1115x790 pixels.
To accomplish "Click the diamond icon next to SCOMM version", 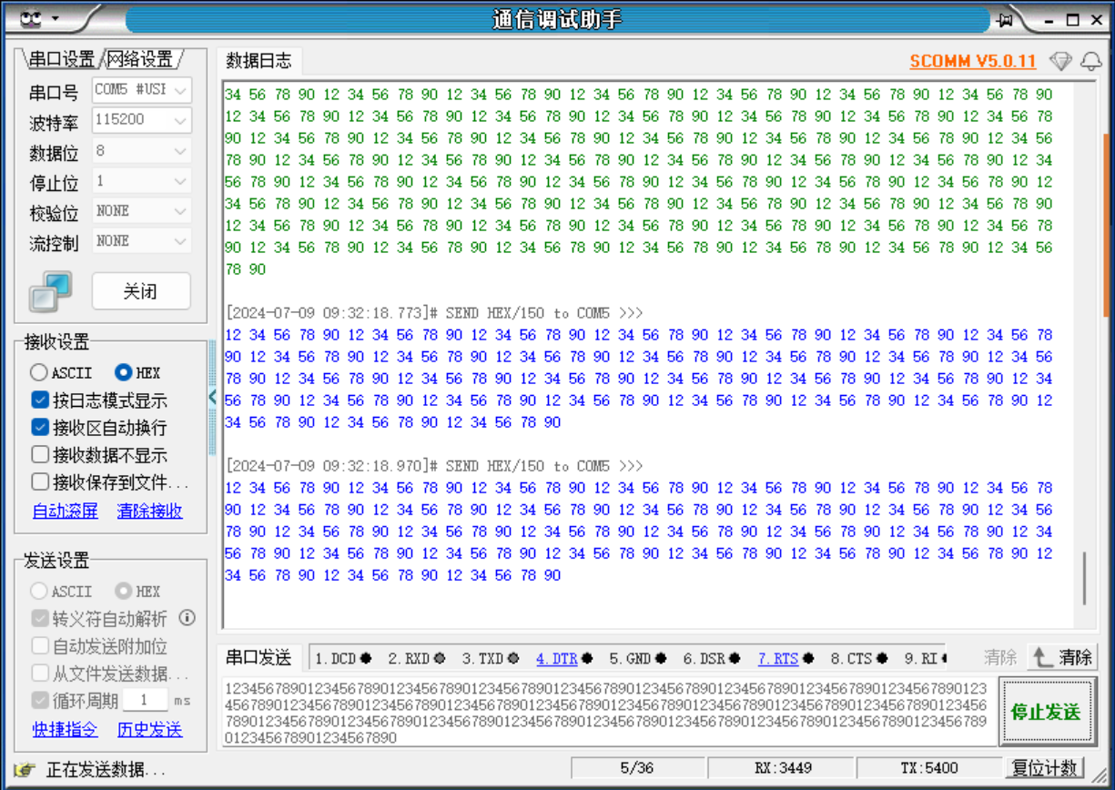I will tap(1059, 62).
